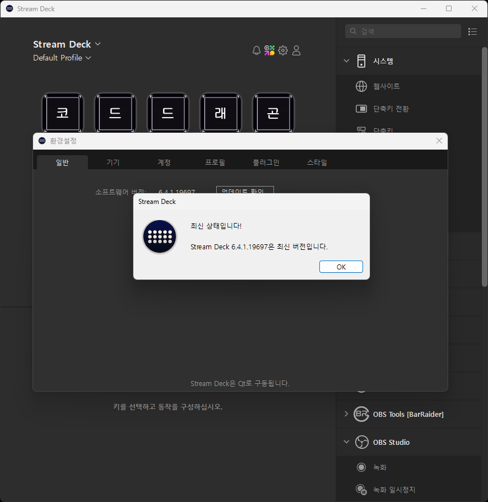Open notifications bell icon
488x502 pixels.
pos(256,50)
